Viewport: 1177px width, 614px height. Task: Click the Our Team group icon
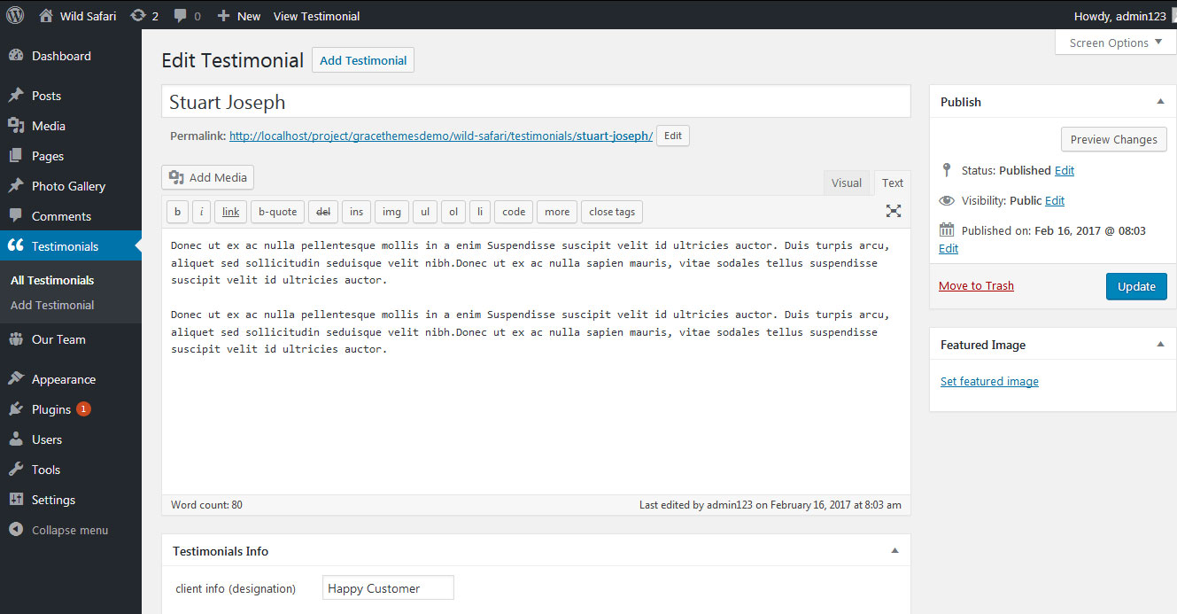[x=16, y=339]
